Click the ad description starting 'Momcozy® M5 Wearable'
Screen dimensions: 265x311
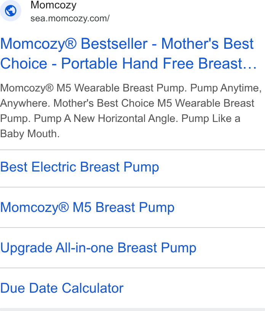coord(131,111)
